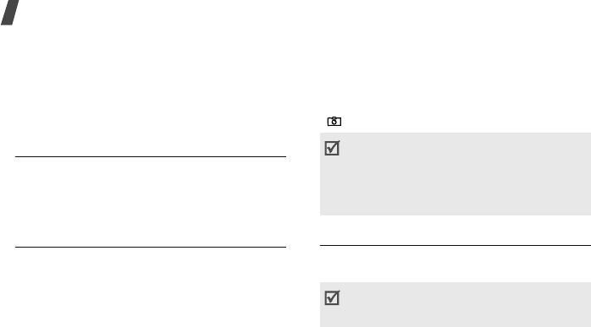The width and height of the screenshot is (591, 327).
Task: Click the upper horizontal rule in left column
Action: [x=151, y=156]
